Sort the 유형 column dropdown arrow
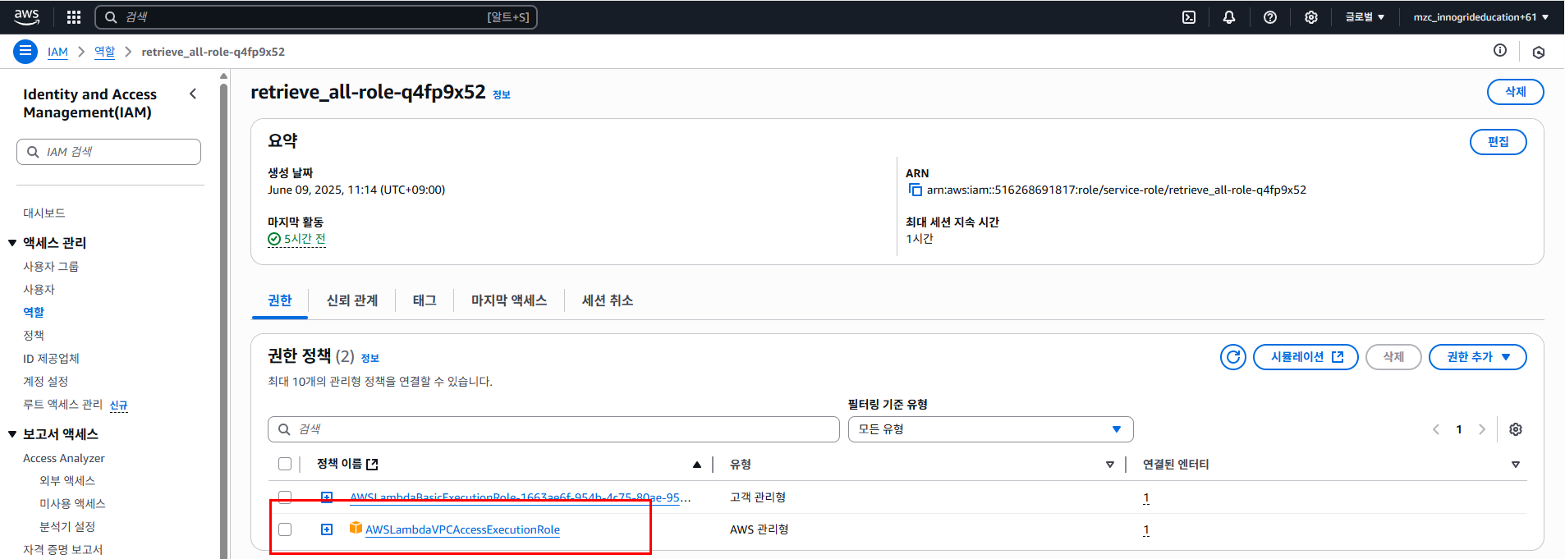Viewport: 1565px width, 559px height. [x=1110, y=465]
